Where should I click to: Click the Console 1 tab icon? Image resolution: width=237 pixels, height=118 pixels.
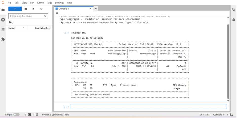point(57,9)
